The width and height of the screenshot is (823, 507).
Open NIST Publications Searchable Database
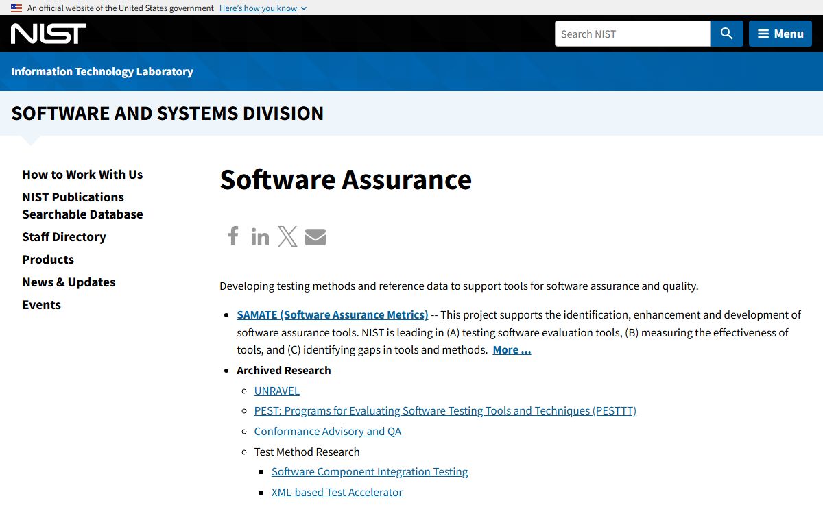[x=82, y=206]
